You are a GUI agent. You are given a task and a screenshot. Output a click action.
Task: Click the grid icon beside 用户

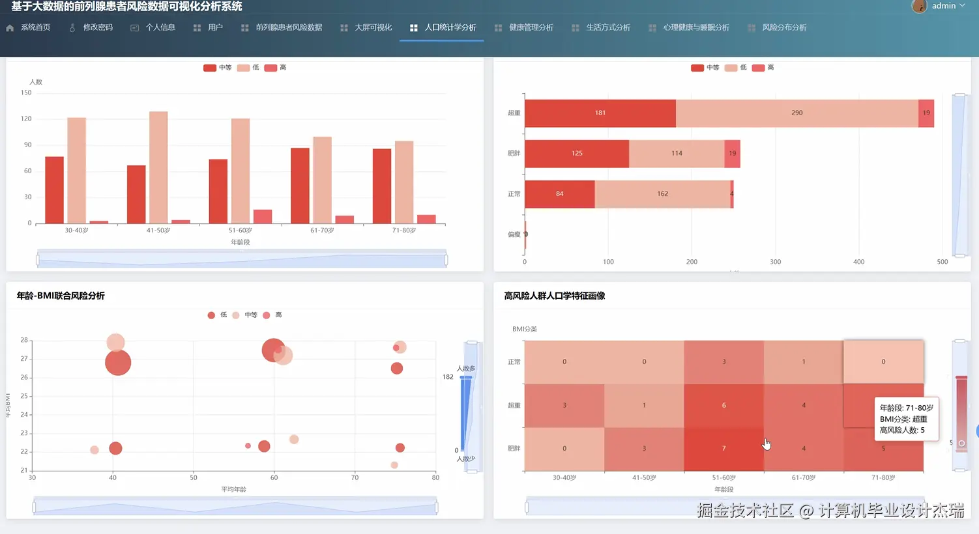197,28
